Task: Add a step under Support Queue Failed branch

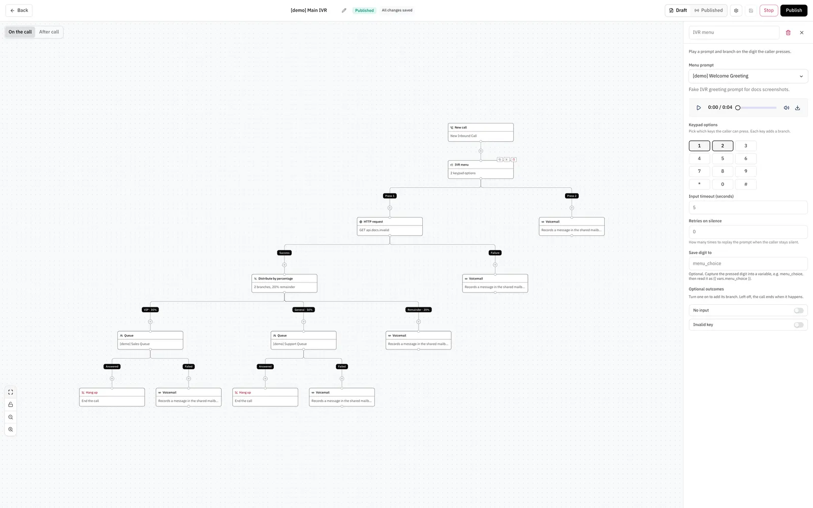Action: (x=342, y=378)
